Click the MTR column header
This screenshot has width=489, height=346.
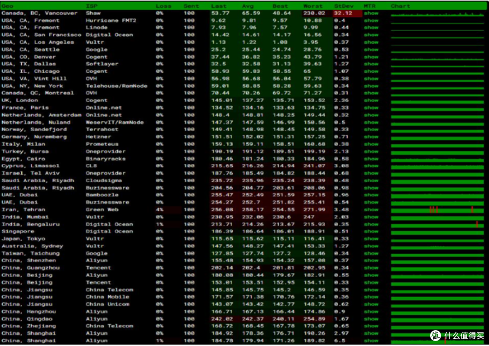pyautogui.click(x=369, y=6)
